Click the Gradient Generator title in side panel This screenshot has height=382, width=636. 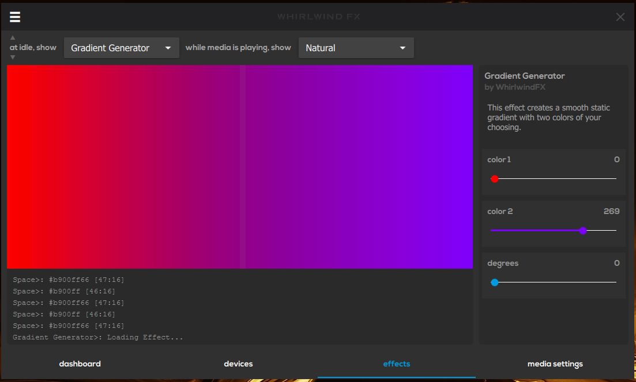(524, 76)
